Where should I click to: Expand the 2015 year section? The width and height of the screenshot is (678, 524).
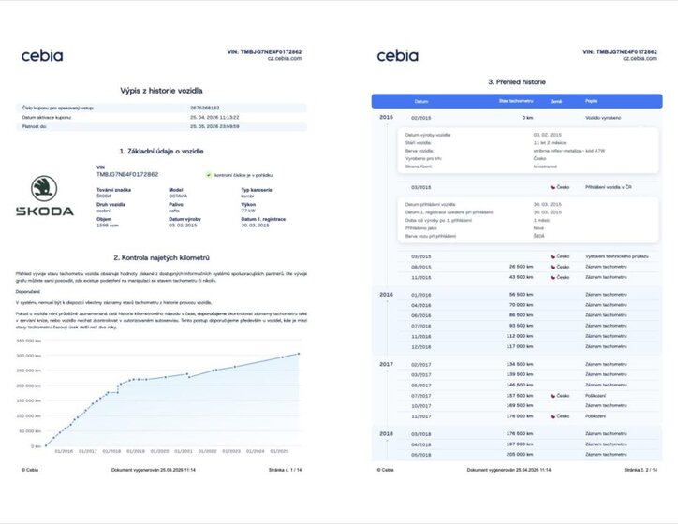point(386,118)
